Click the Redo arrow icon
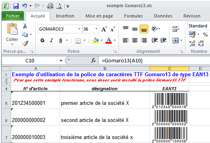The image size is (210, 143). 37,6
